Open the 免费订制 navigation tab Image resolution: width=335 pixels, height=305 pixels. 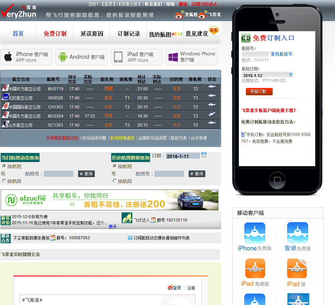click(x=55, y=34)
